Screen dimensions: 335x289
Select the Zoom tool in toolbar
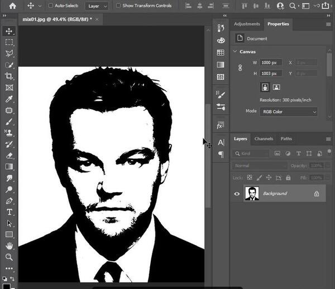click(x=9, y=257)
